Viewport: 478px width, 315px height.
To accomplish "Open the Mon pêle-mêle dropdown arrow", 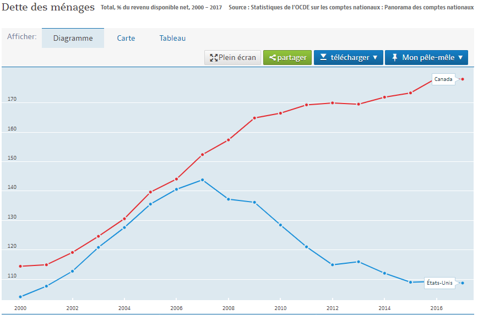I will point(460,58).
